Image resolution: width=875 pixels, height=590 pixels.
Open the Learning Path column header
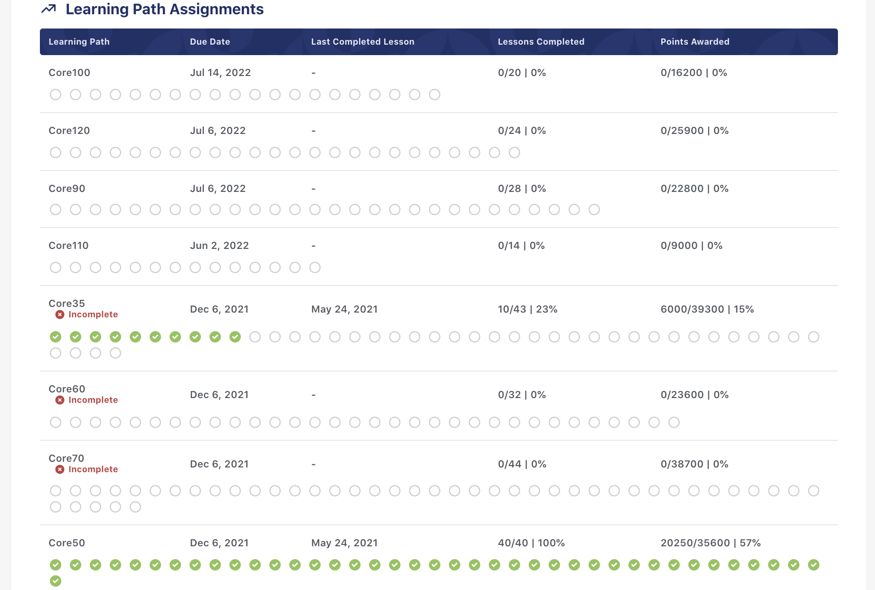click(x=79, y=42)
